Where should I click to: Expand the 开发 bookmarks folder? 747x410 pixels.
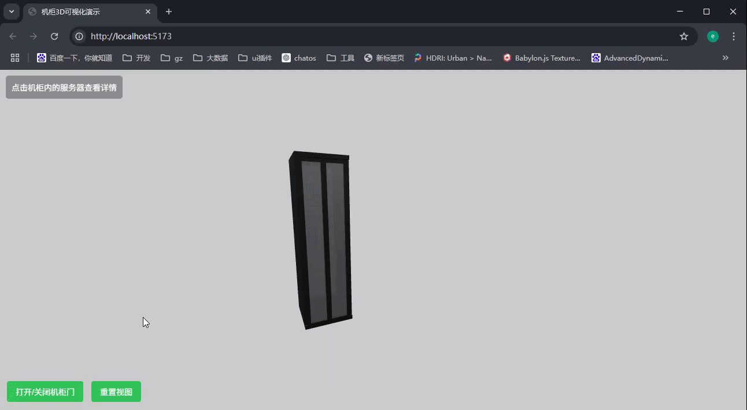pos(136,58)
